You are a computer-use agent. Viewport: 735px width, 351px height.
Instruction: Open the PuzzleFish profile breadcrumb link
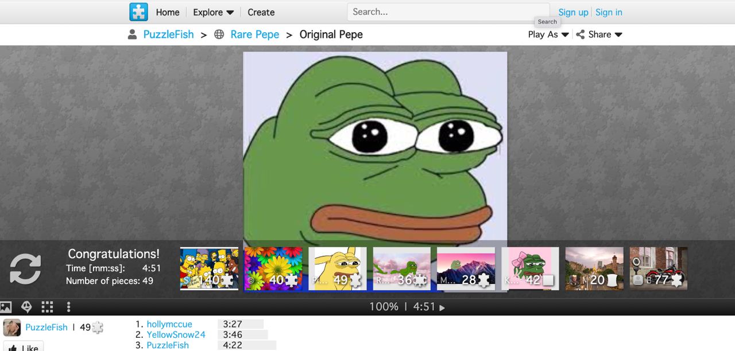(x=168, y=34)
